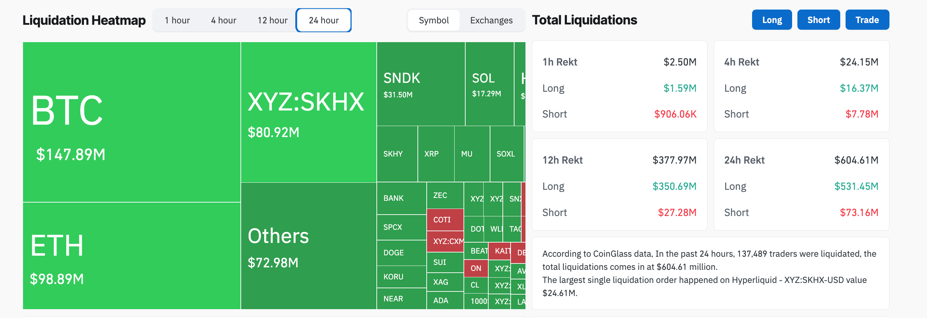Select the red KAIT tile
927x318 pixels.
pos(500,251)
